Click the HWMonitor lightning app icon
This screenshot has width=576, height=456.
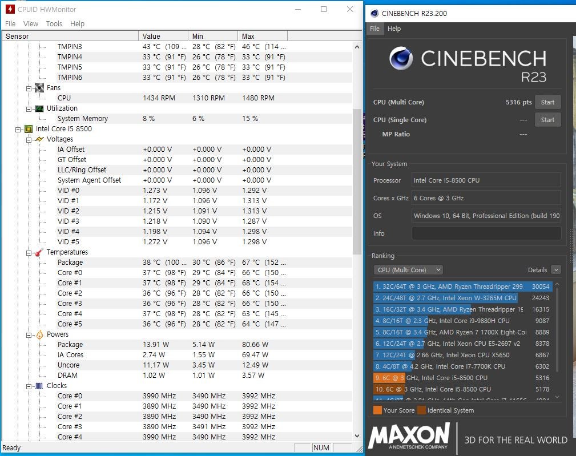(x=10, y=9)
